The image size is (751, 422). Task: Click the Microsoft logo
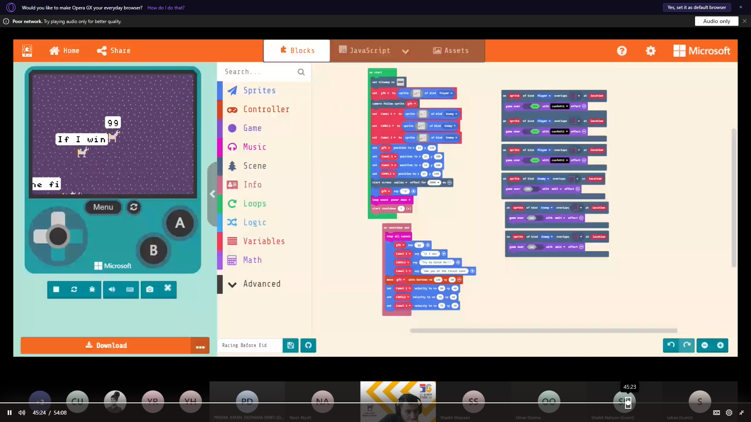pyautogui.click(x=702, y=51)
